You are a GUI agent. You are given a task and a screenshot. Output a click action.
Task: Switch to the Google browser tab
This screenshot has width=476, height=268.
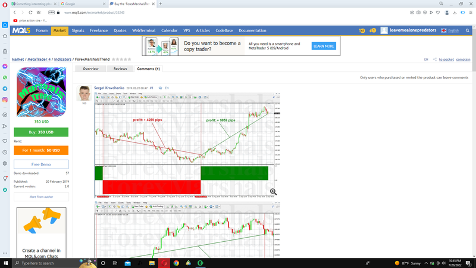point(83,4)
